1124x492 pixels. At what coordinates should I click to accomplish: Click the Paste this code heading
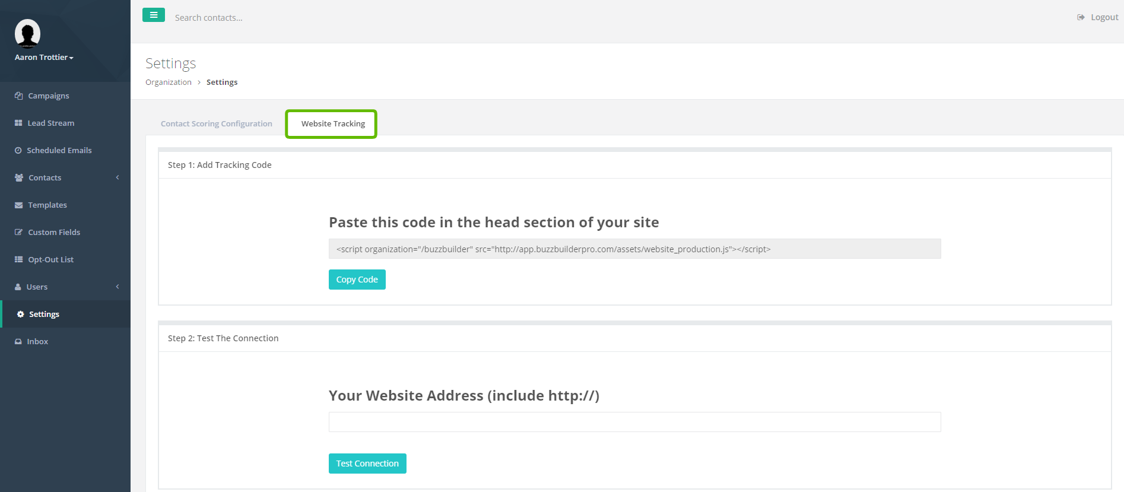tap(494, 223)
